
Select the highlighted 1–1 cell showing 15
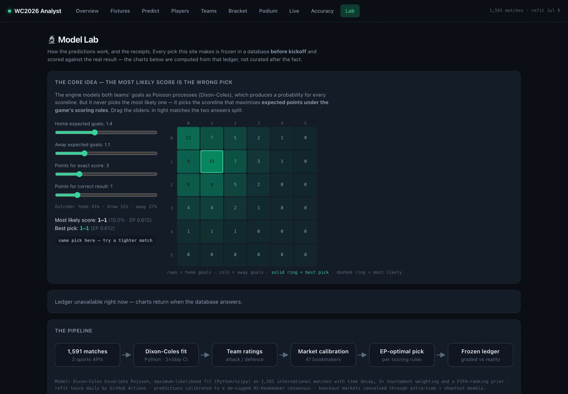click(212, 161)
